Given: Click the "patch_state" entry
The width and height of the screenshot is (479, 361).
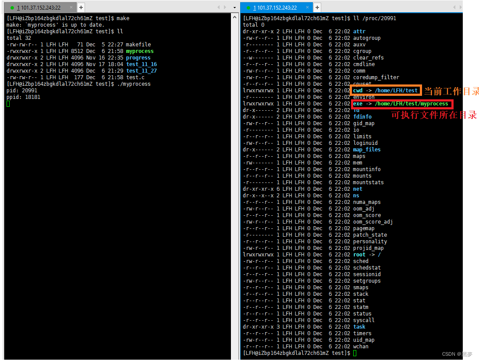Looking at the screenshot, I should click(370, 235).
